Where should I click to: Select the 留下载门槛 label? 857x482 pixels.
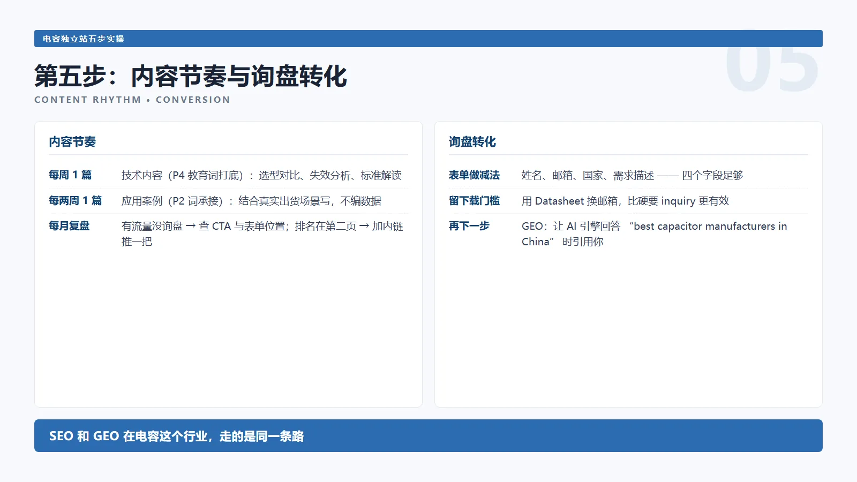point(474,201)
